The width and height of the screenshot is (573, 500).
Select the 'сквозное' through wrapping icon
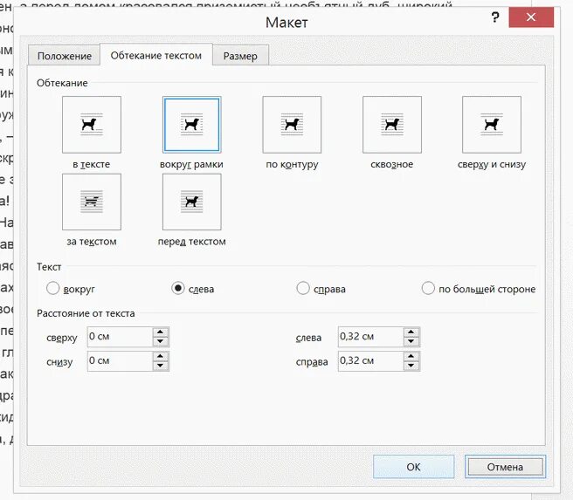391,125
